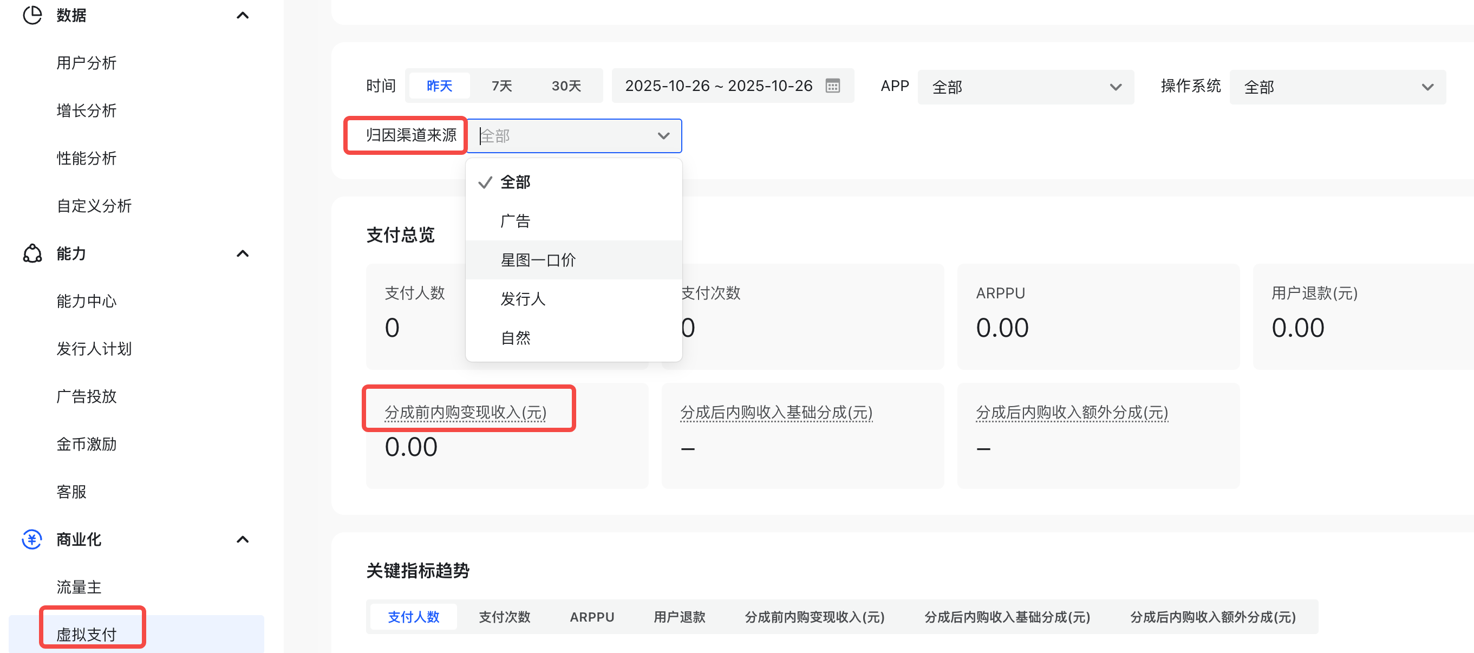Click the 数据 pie chart icon
The width and height of the screenshot is (1474, 653).
coord(32,15)
